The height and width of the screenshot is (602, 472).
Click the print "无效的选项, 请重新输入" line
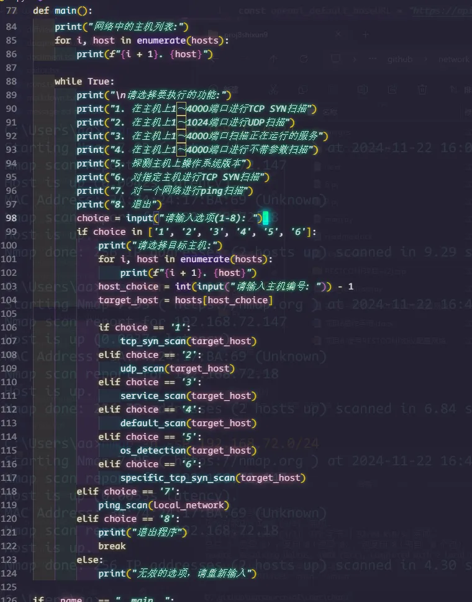177,573
